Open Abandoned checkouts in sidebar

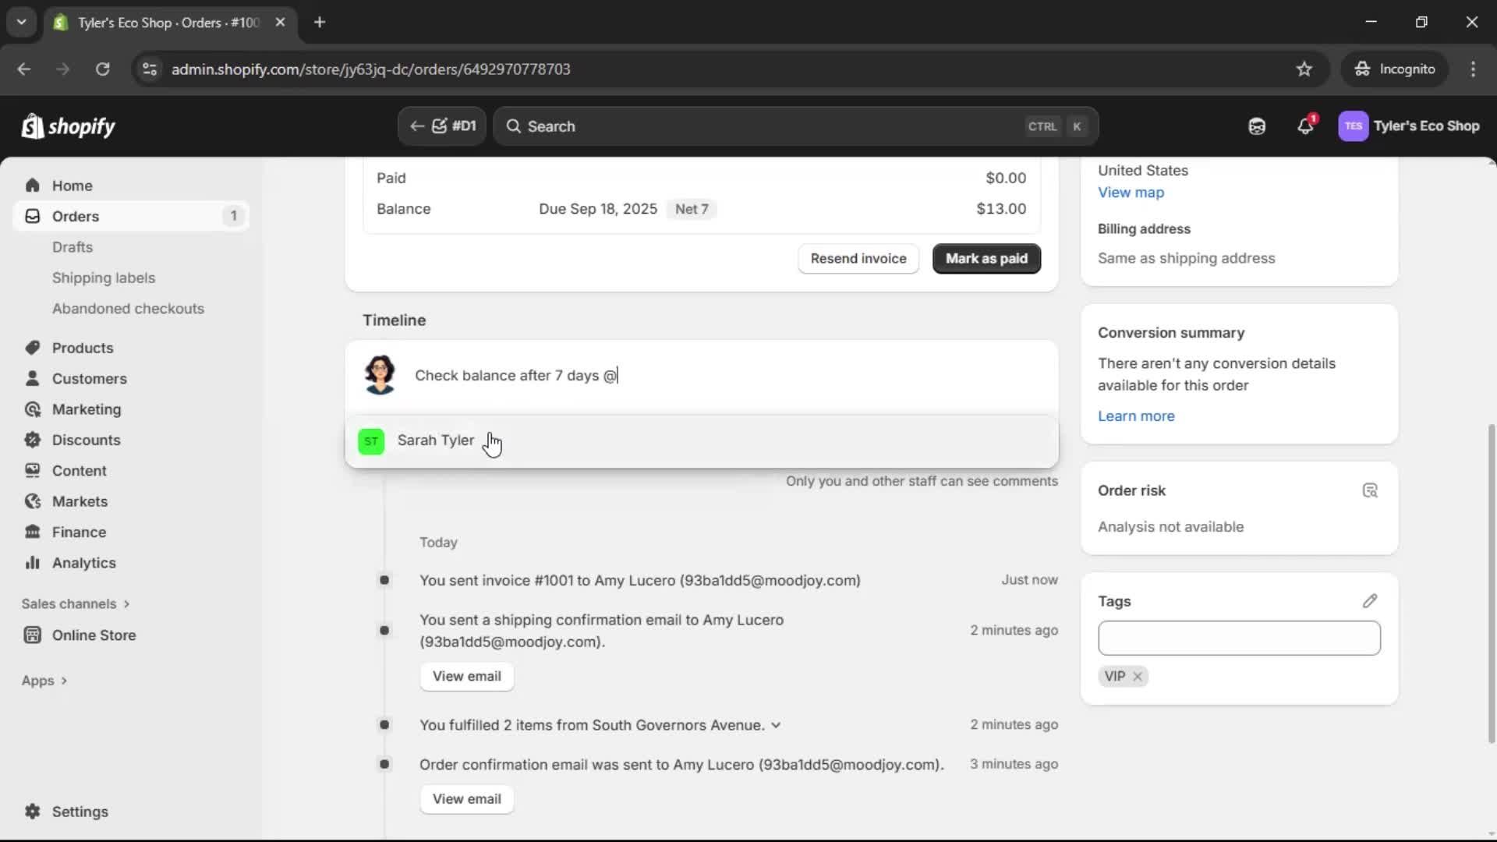pos(128,308)
